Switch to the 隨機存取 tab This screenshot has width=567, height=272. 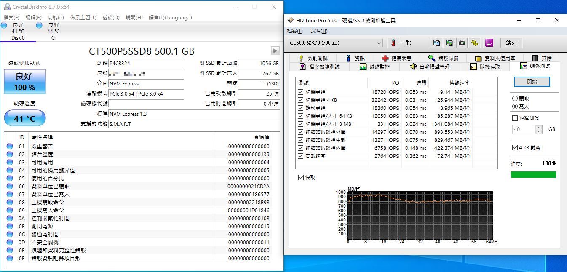click(485, 67)
